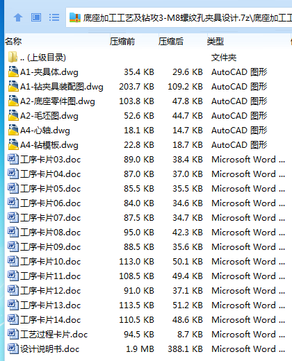The height and width of the screenshot is (361, 292).
Task: Go up one directory with the arrow icon
Action: [x=18, y=17]
